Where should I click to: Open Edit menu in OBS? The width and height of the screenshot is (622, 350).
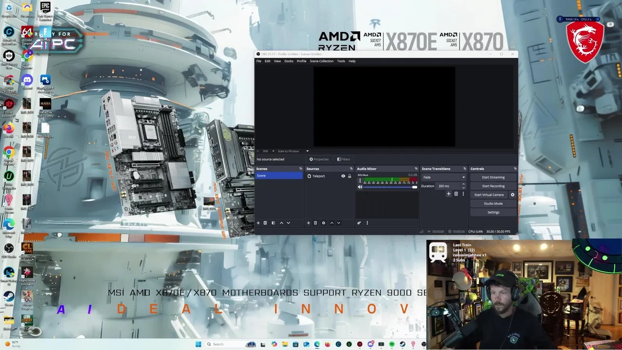click(267, 61)
